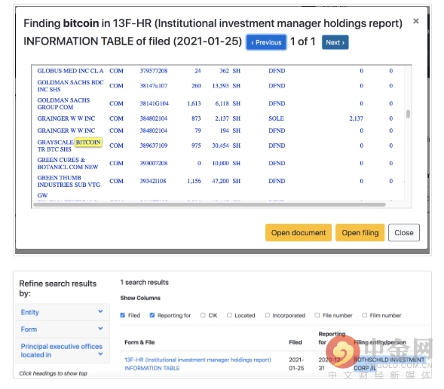The width and height of the screenshot is (444, 389).
Task: Open filing from the dialog footer
Action: tap(360, 232)
